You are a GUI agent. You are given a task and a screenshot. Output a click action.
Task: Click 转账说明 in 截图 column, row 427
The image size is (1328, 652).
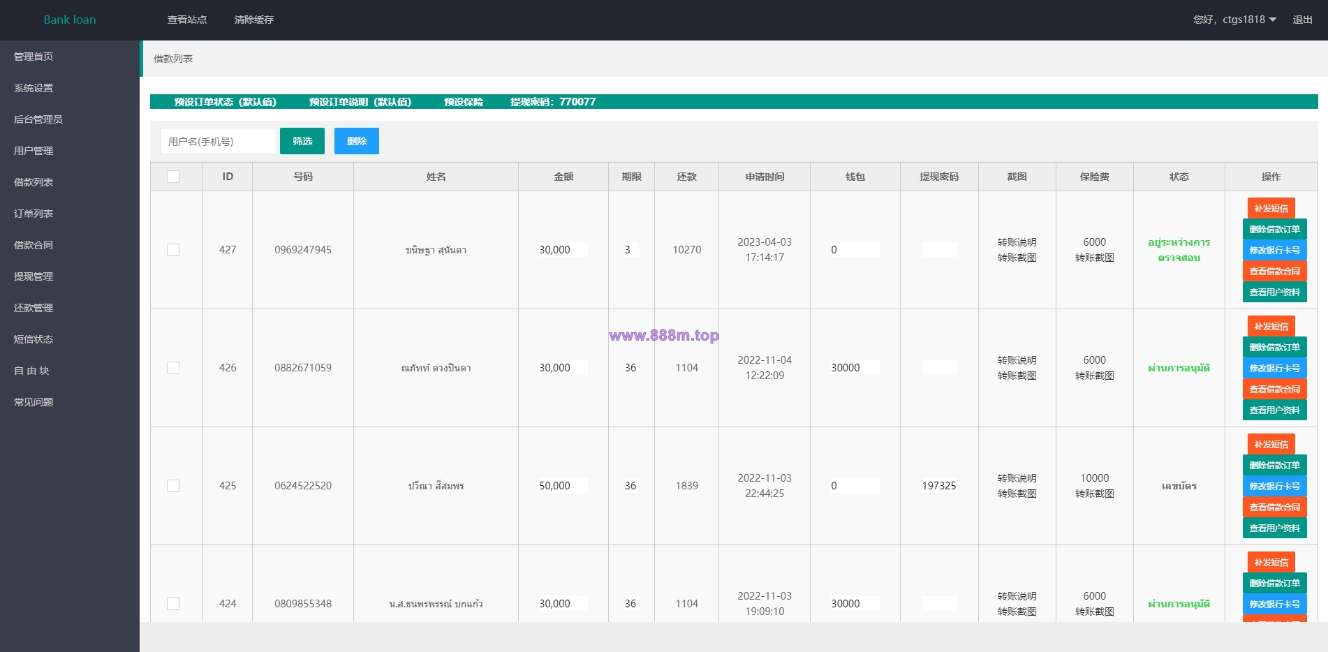pos(1017,242)
